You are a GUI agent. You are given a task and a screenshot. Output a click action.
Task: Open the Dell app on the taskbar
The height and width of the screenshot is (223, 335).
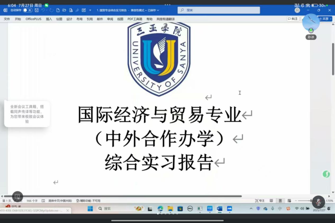190,208
